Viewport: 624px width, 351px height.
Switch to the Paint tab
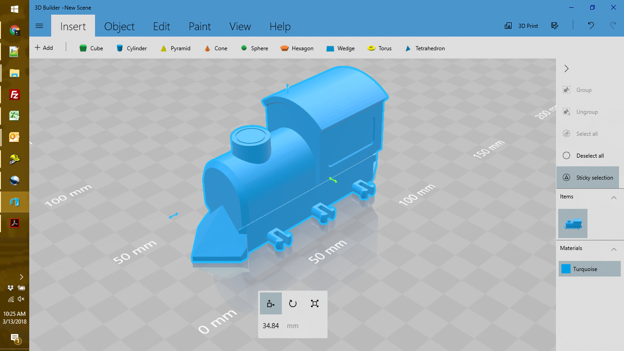click(200, 27)
